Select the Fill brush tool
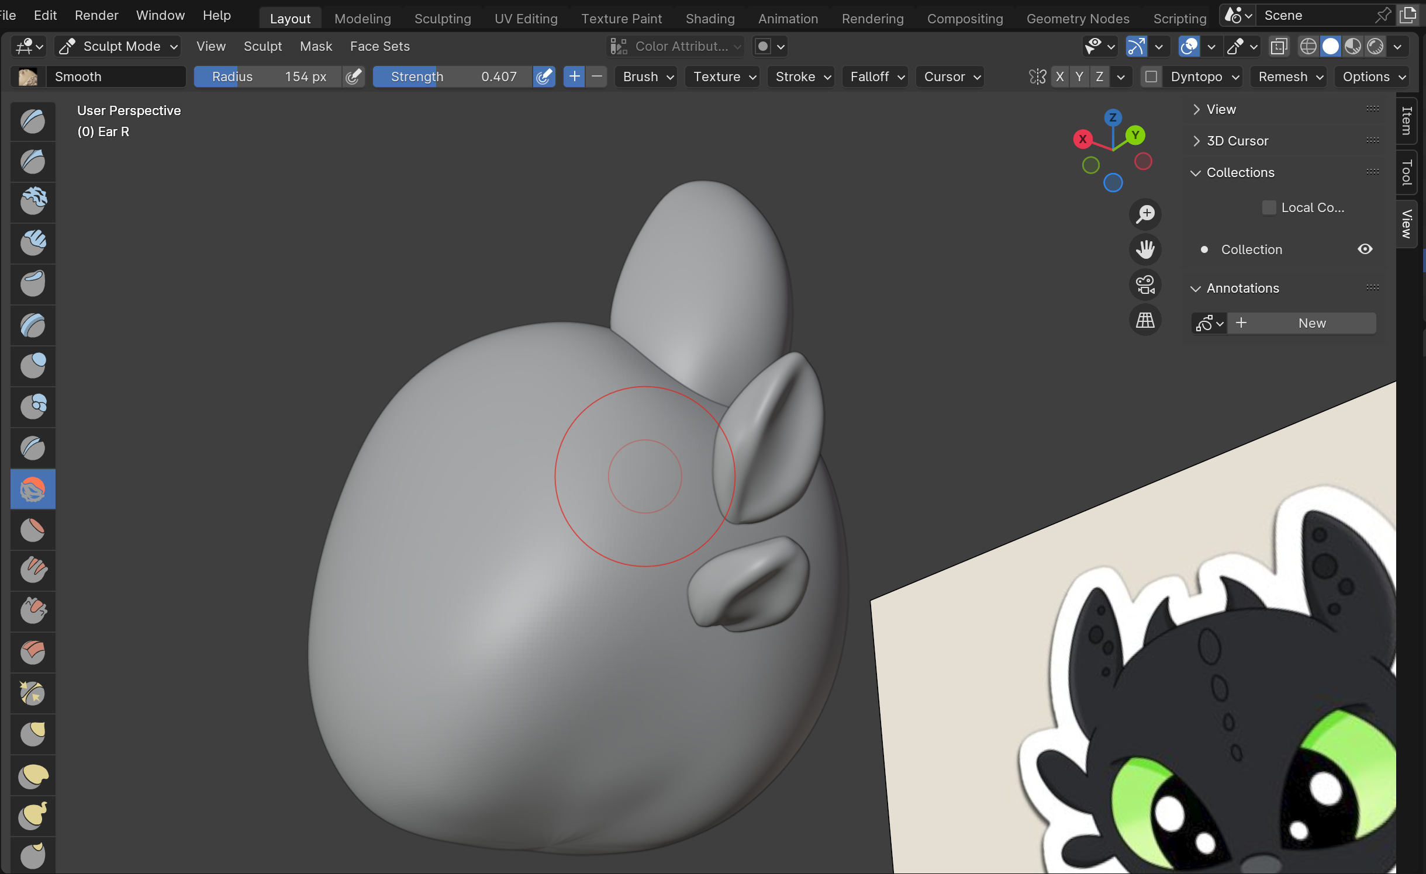This screenshot has height=874, width=1426. coord(33,571)
